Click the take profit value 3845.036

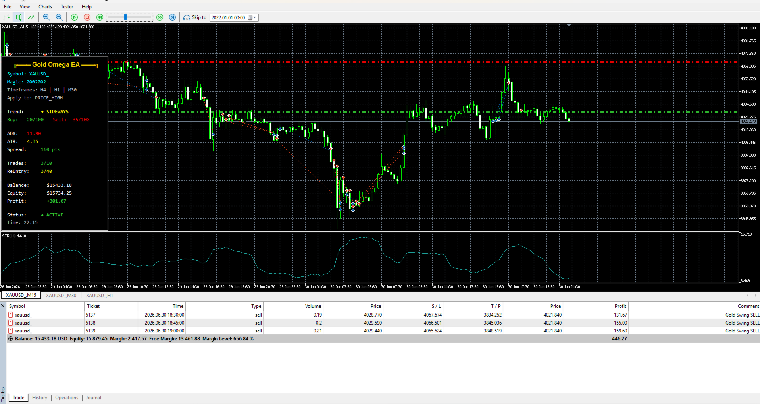(x=493, y=323)
